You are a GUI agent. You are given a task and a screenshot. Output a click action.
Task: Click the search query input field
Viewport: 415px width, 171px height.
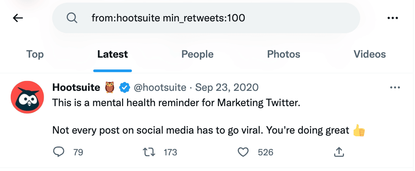206,18
